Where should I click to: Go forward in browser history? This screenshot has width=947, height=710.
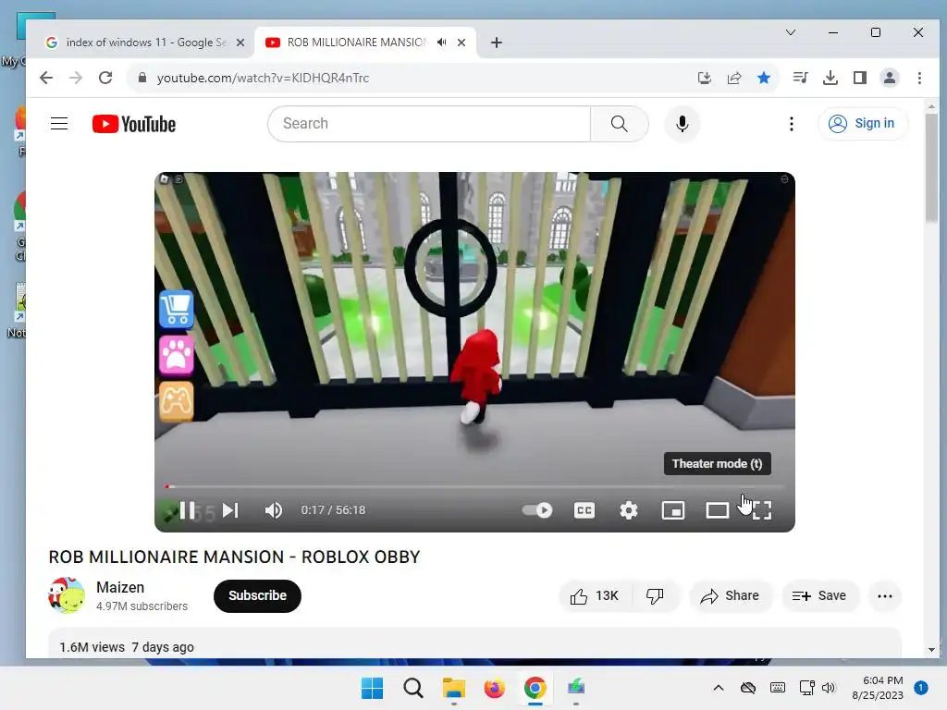[x=76, y=78]
